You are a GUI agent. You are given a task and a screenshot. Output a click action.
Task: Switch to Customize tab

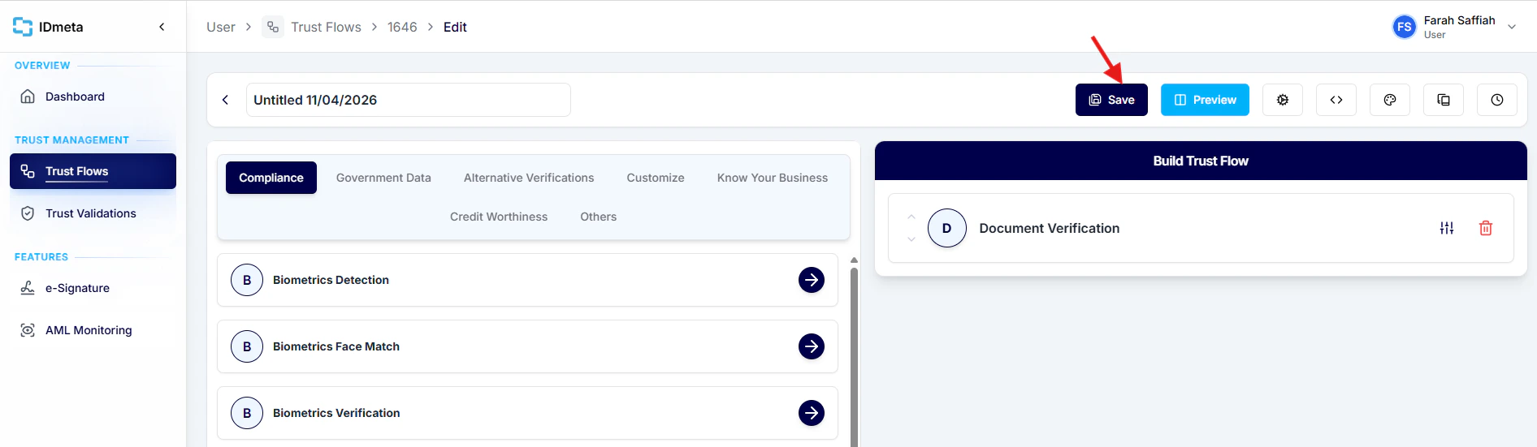coord(656,178)
